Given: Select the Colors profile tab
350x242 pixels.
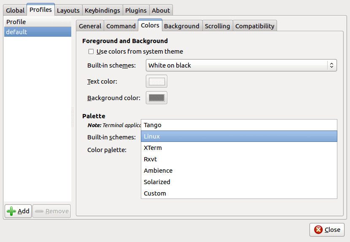Looking at the screenshot, I should coord(150,25).
